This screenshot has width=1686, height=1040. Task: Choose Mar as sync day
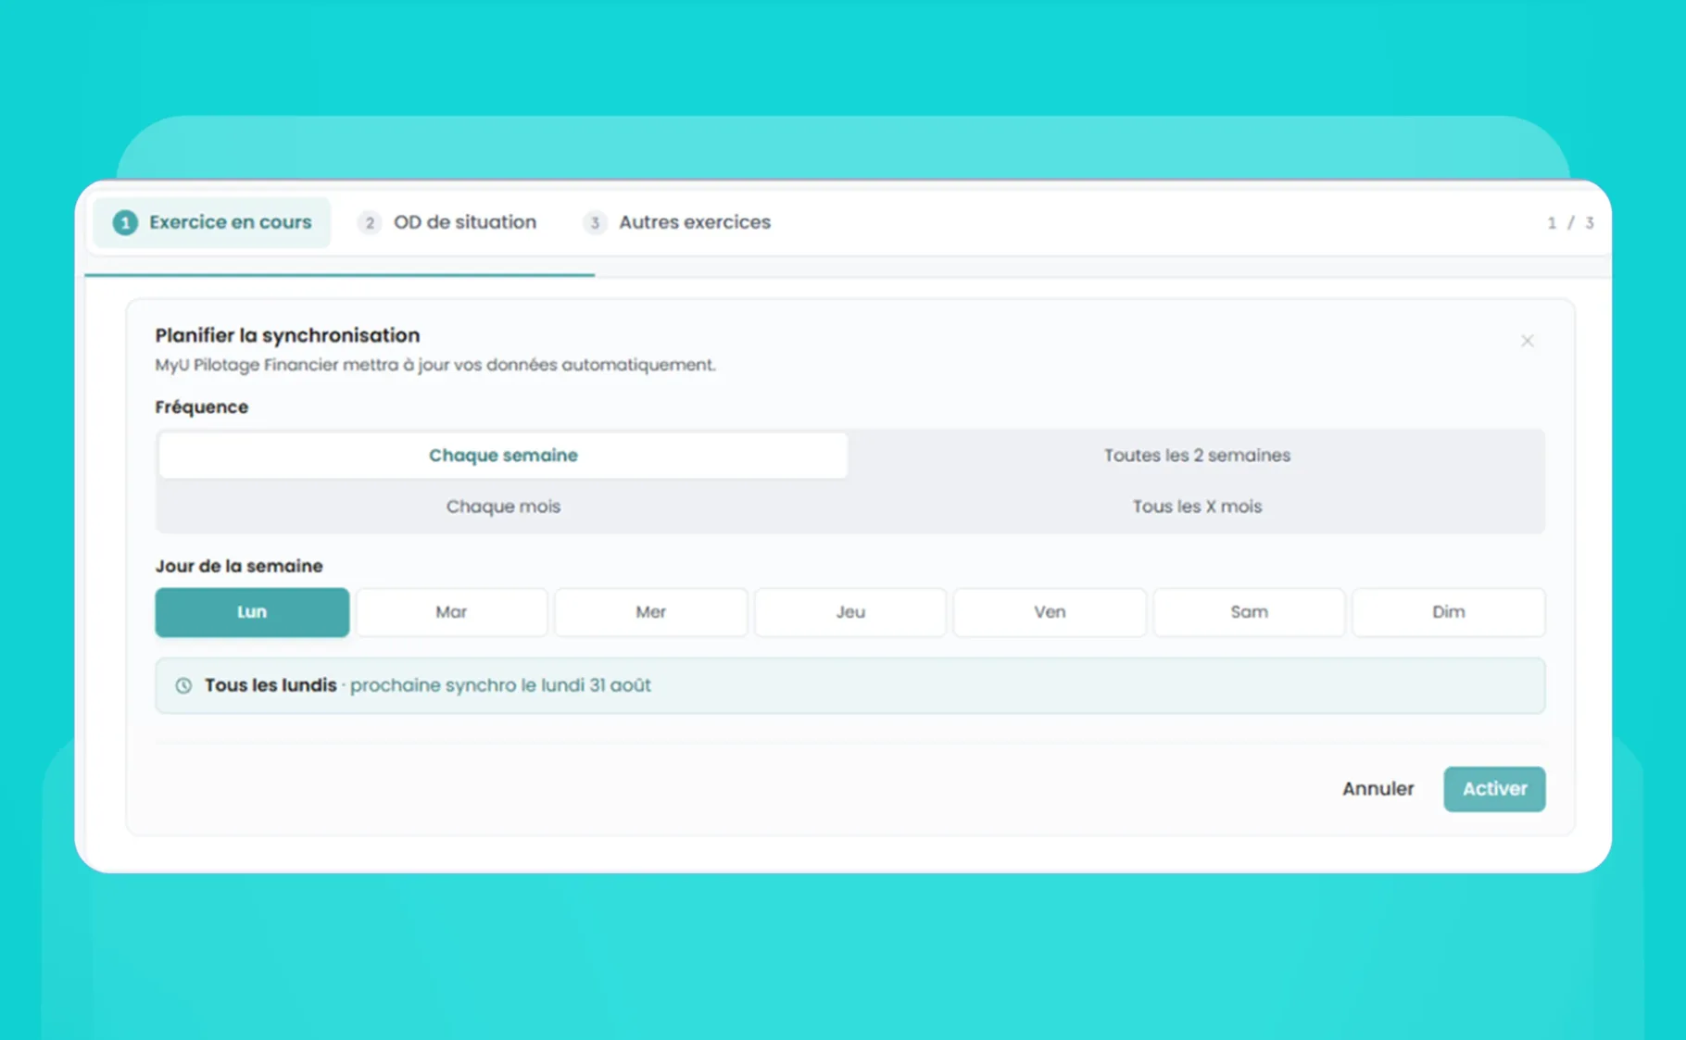(451, 612)
